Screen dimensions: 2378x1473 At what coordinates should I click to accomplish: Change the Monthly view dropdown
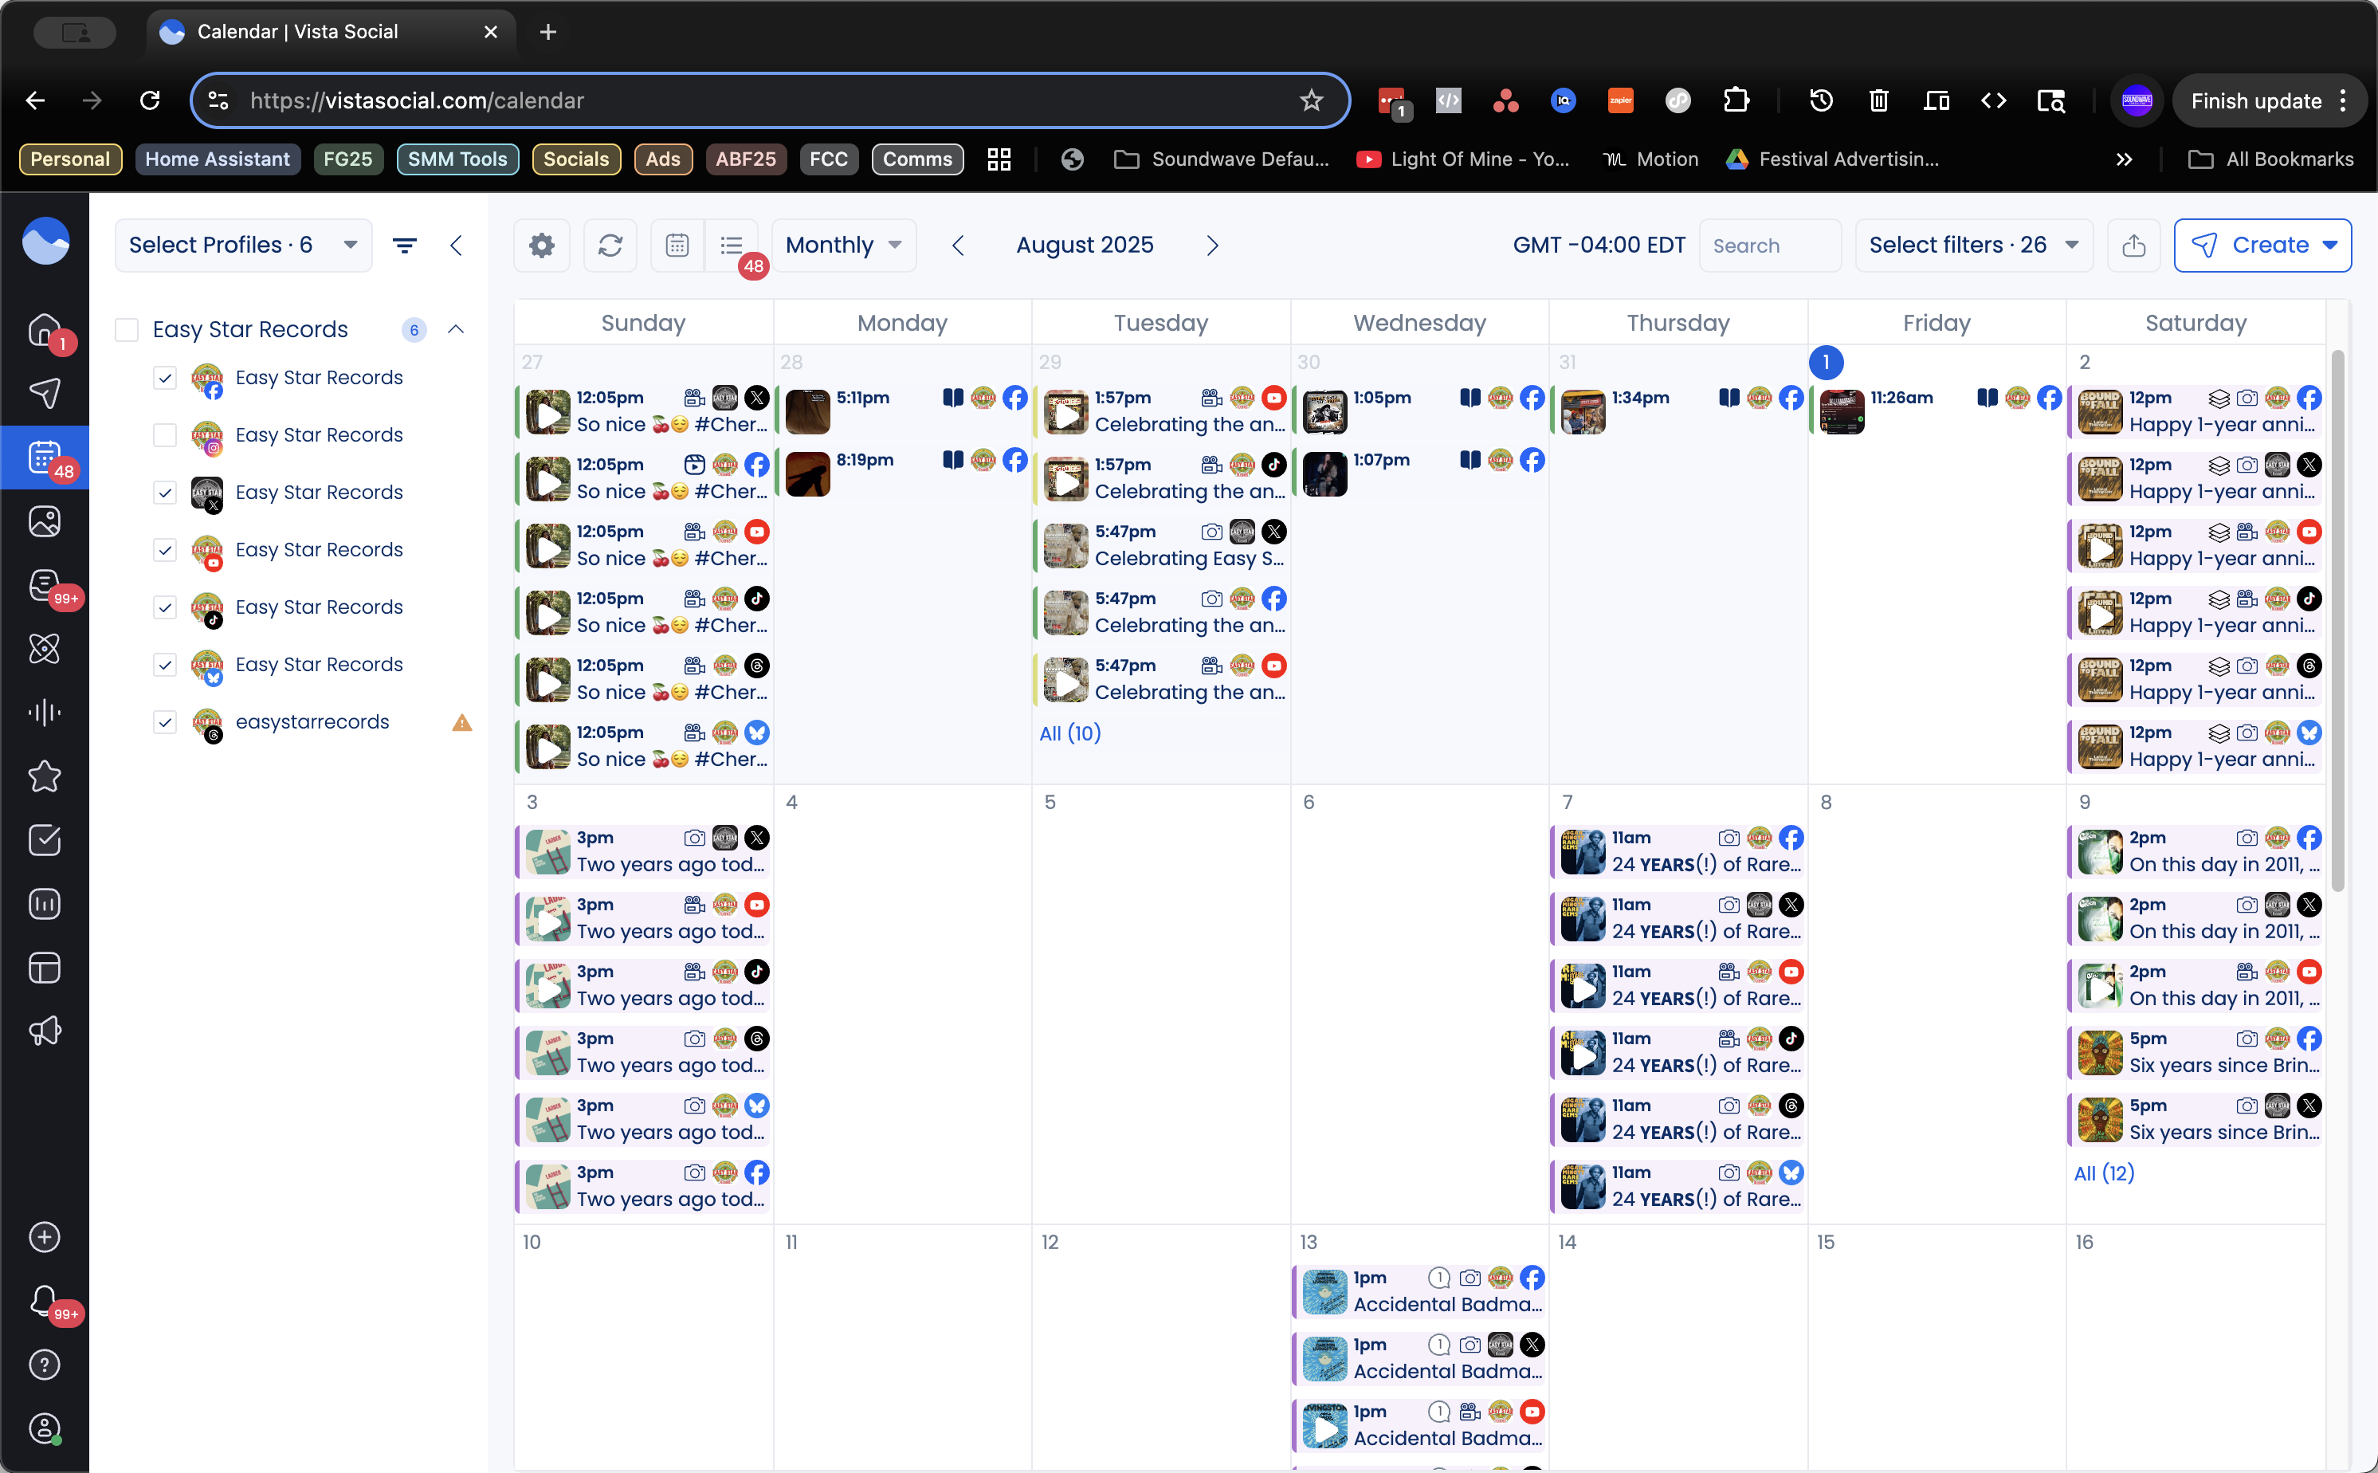pos(843,245)
